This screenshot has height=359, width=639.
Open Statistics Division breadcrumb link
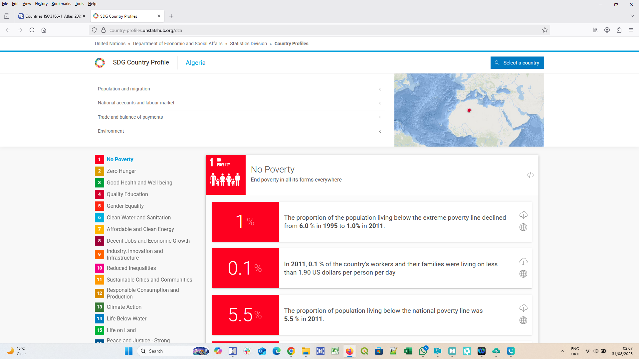click(x=248, y=44)
